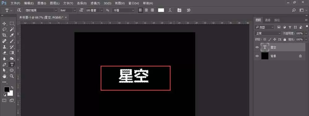Open the 微软雅黑 font family dropdown
The height and width of the screenshot is (116, 309).
click(41, 10)
